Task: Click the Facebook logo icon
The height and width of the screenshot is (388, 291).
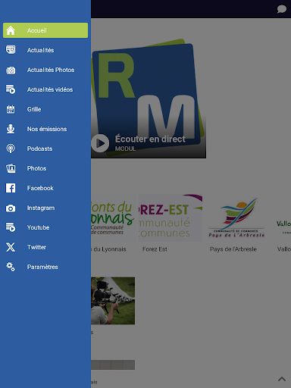Action: (x=11, y=188)
